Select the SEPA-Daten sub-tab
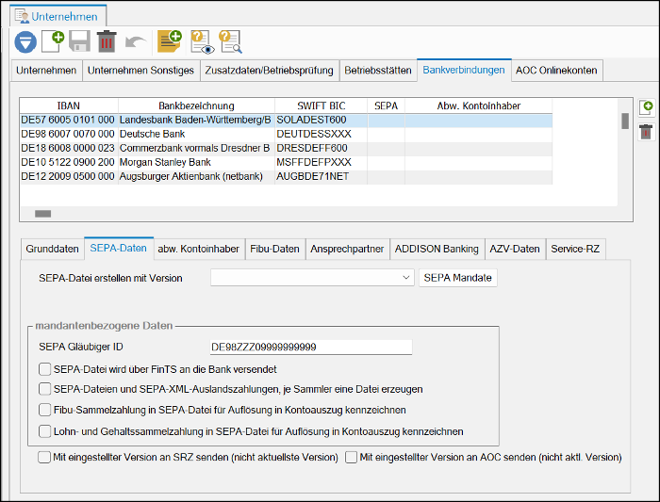Screen dimensions: 660x502 (x=118, y=248)
